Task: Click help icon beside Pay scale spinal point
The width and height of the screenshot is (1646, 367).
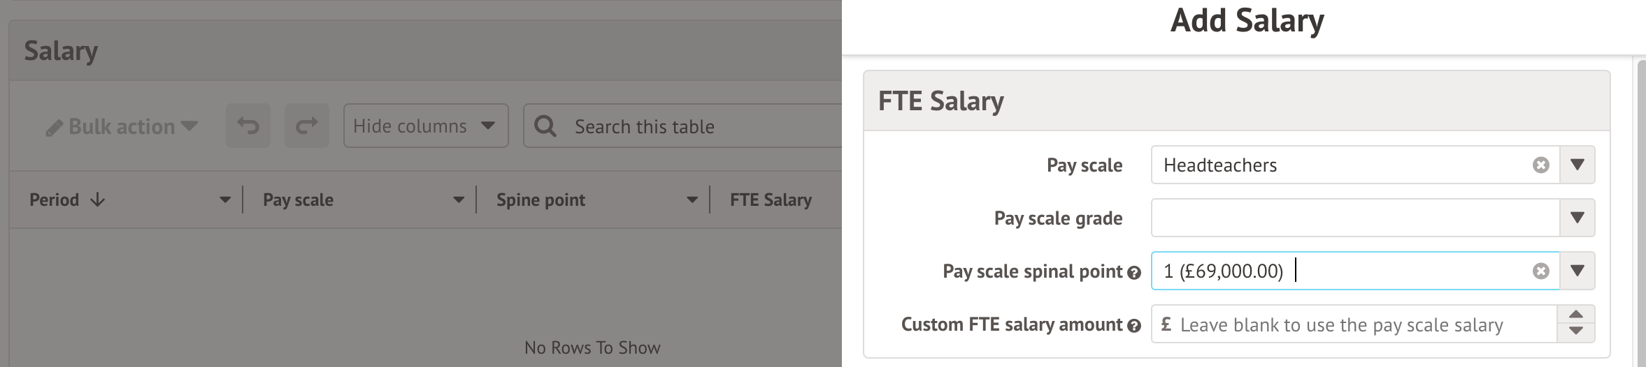Action: pyautogui.click(x=1134, y=273)
